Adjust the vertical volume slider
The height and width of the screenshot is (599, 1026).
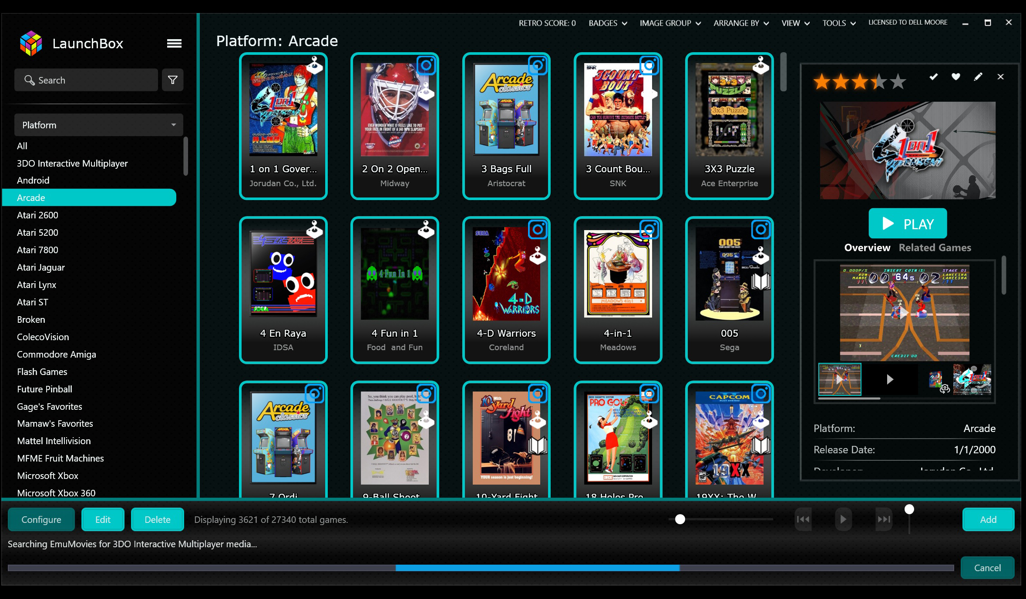point(909,509)
